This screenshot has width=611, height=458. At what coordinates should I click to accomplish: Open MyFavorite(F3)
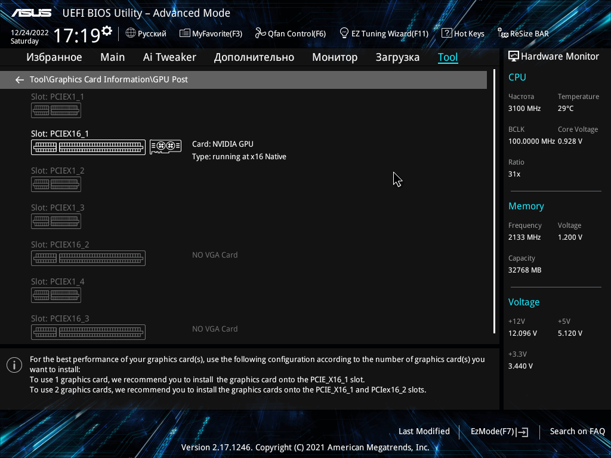pyautogui.click(x=217, y=34)
